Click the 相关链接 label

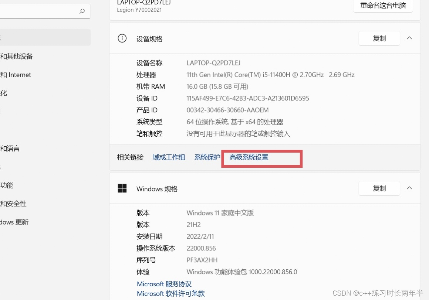coord(130,157)
